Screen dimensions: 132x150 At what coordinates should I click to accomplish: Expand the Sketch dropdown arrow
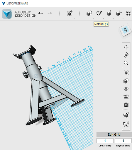click(x=103, y=18)
